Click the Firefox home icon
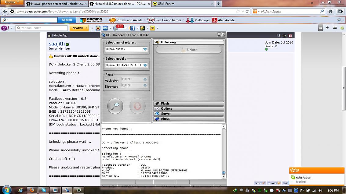This screenshot has height=194, width=346. pos(330,11)
